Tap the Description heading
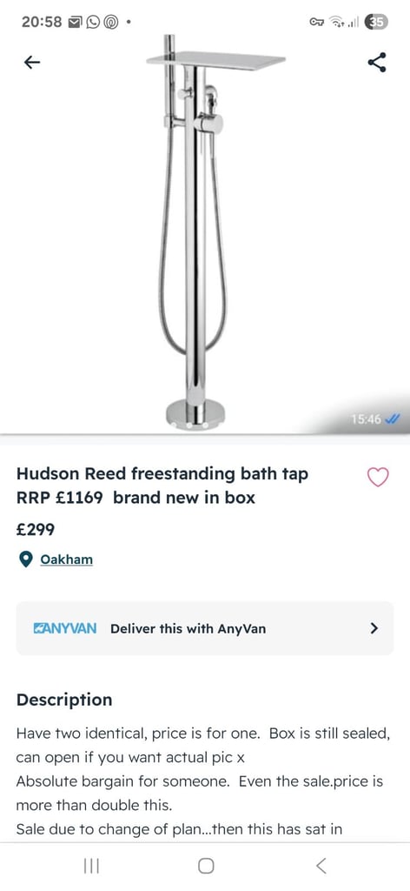The image size is (410, 891). coord(64,700)
